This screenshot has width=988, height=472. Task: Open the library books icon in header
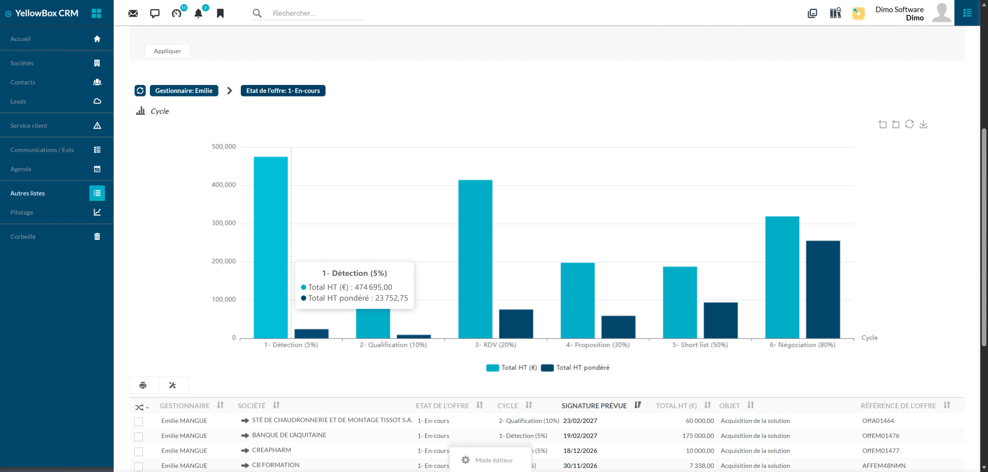836,13
